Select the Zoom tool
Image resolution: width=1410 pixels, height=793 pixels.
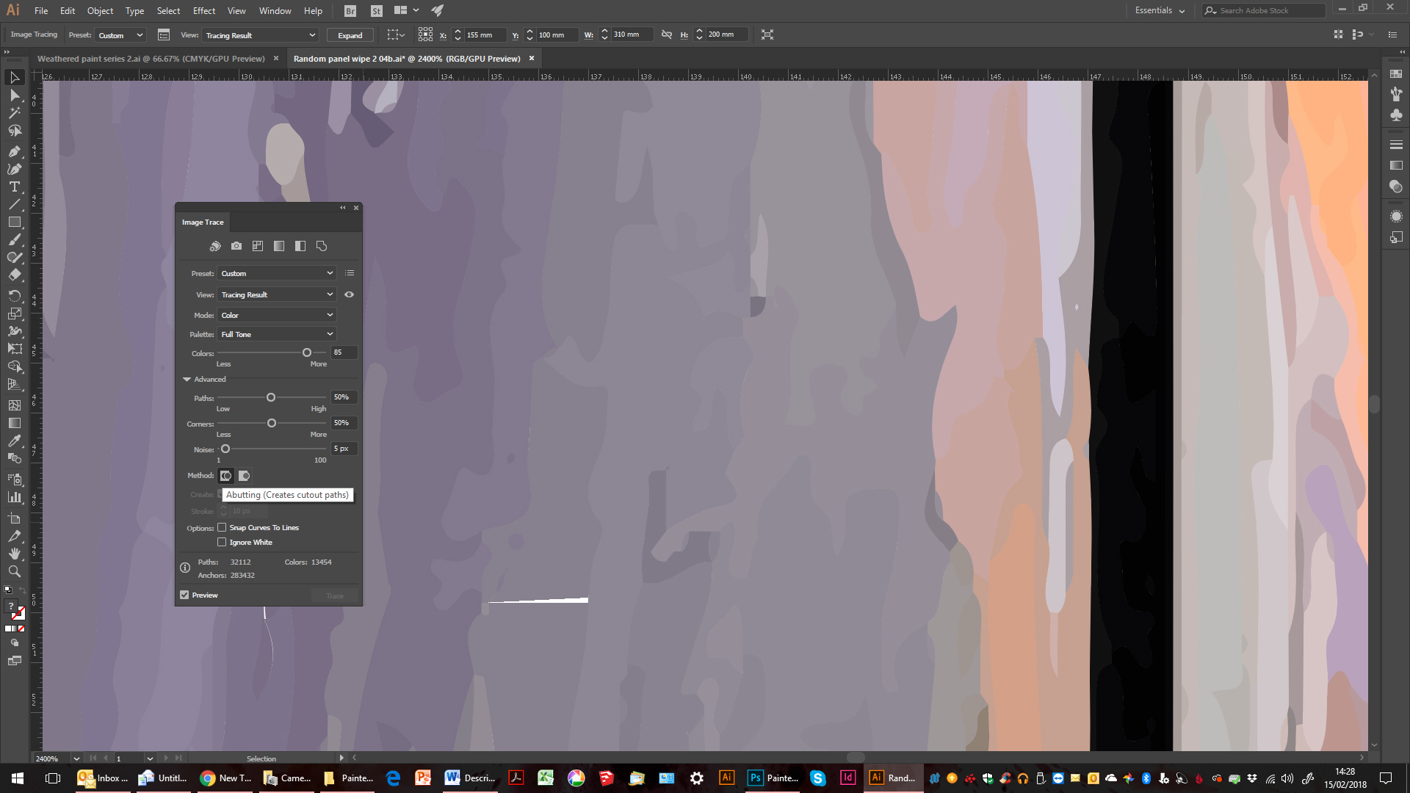tap(14, 571)
